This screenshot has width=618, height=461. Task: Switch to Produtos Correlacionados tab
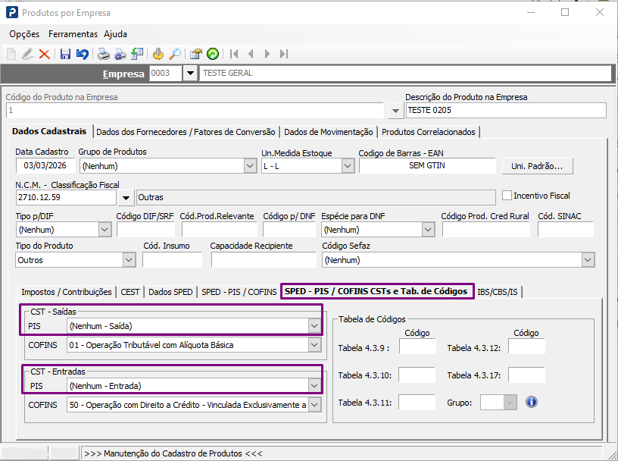coord(429,132)
